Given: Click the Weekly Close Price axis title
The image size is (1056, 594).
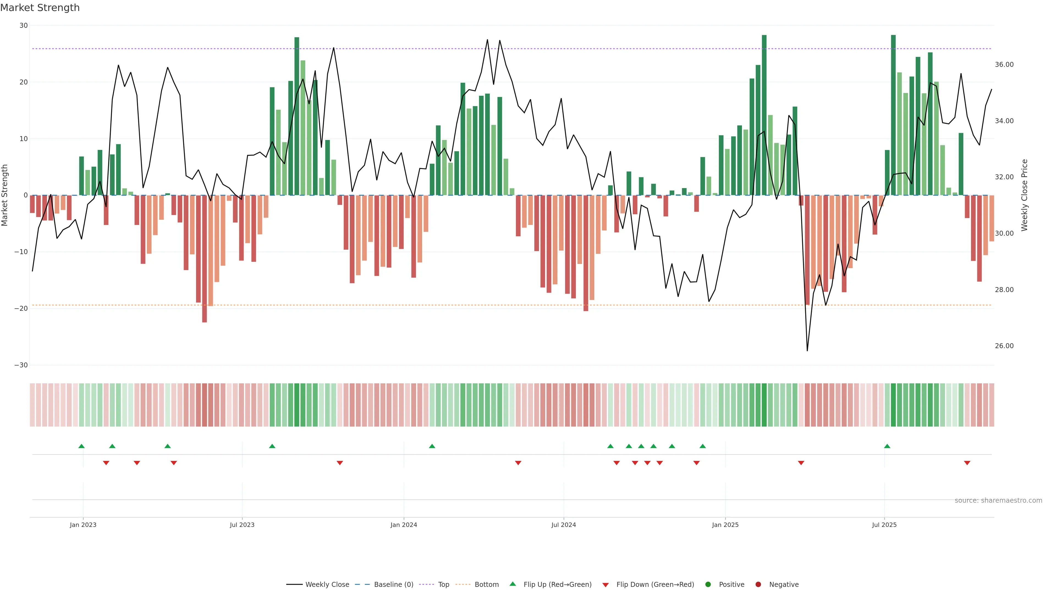Looking at the screenshot, I should [x=1024, y=195].
